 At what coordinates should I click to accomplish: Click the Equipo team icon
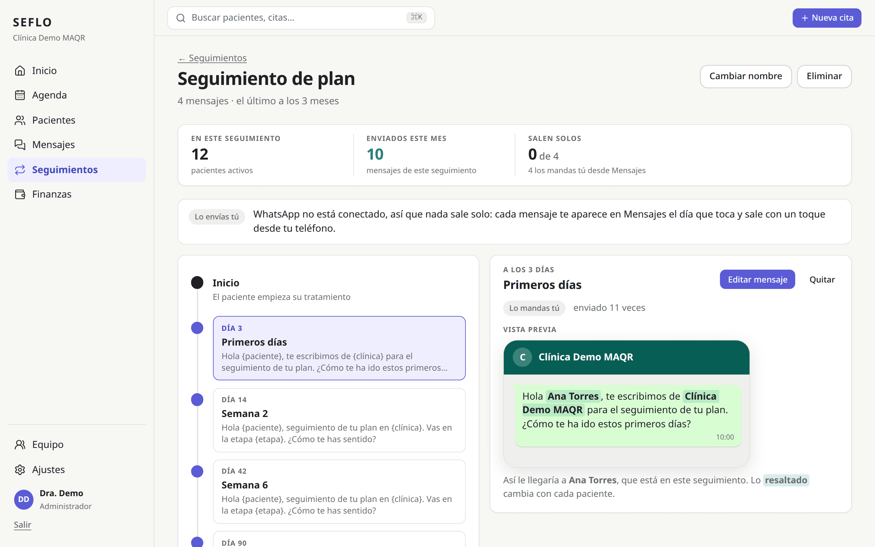pyautogui.click(x=20, y=445)
